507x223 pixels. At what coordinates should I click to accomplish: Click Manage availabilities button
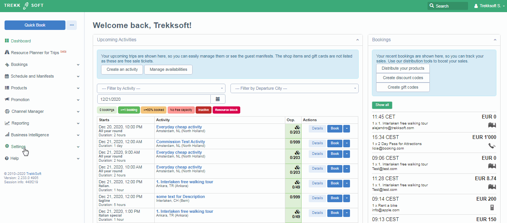point(168,70)
